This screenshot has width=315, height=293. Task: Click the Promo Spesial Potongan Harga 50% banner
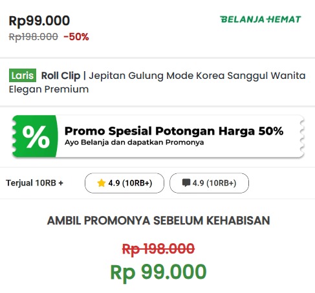pos(158,136)
